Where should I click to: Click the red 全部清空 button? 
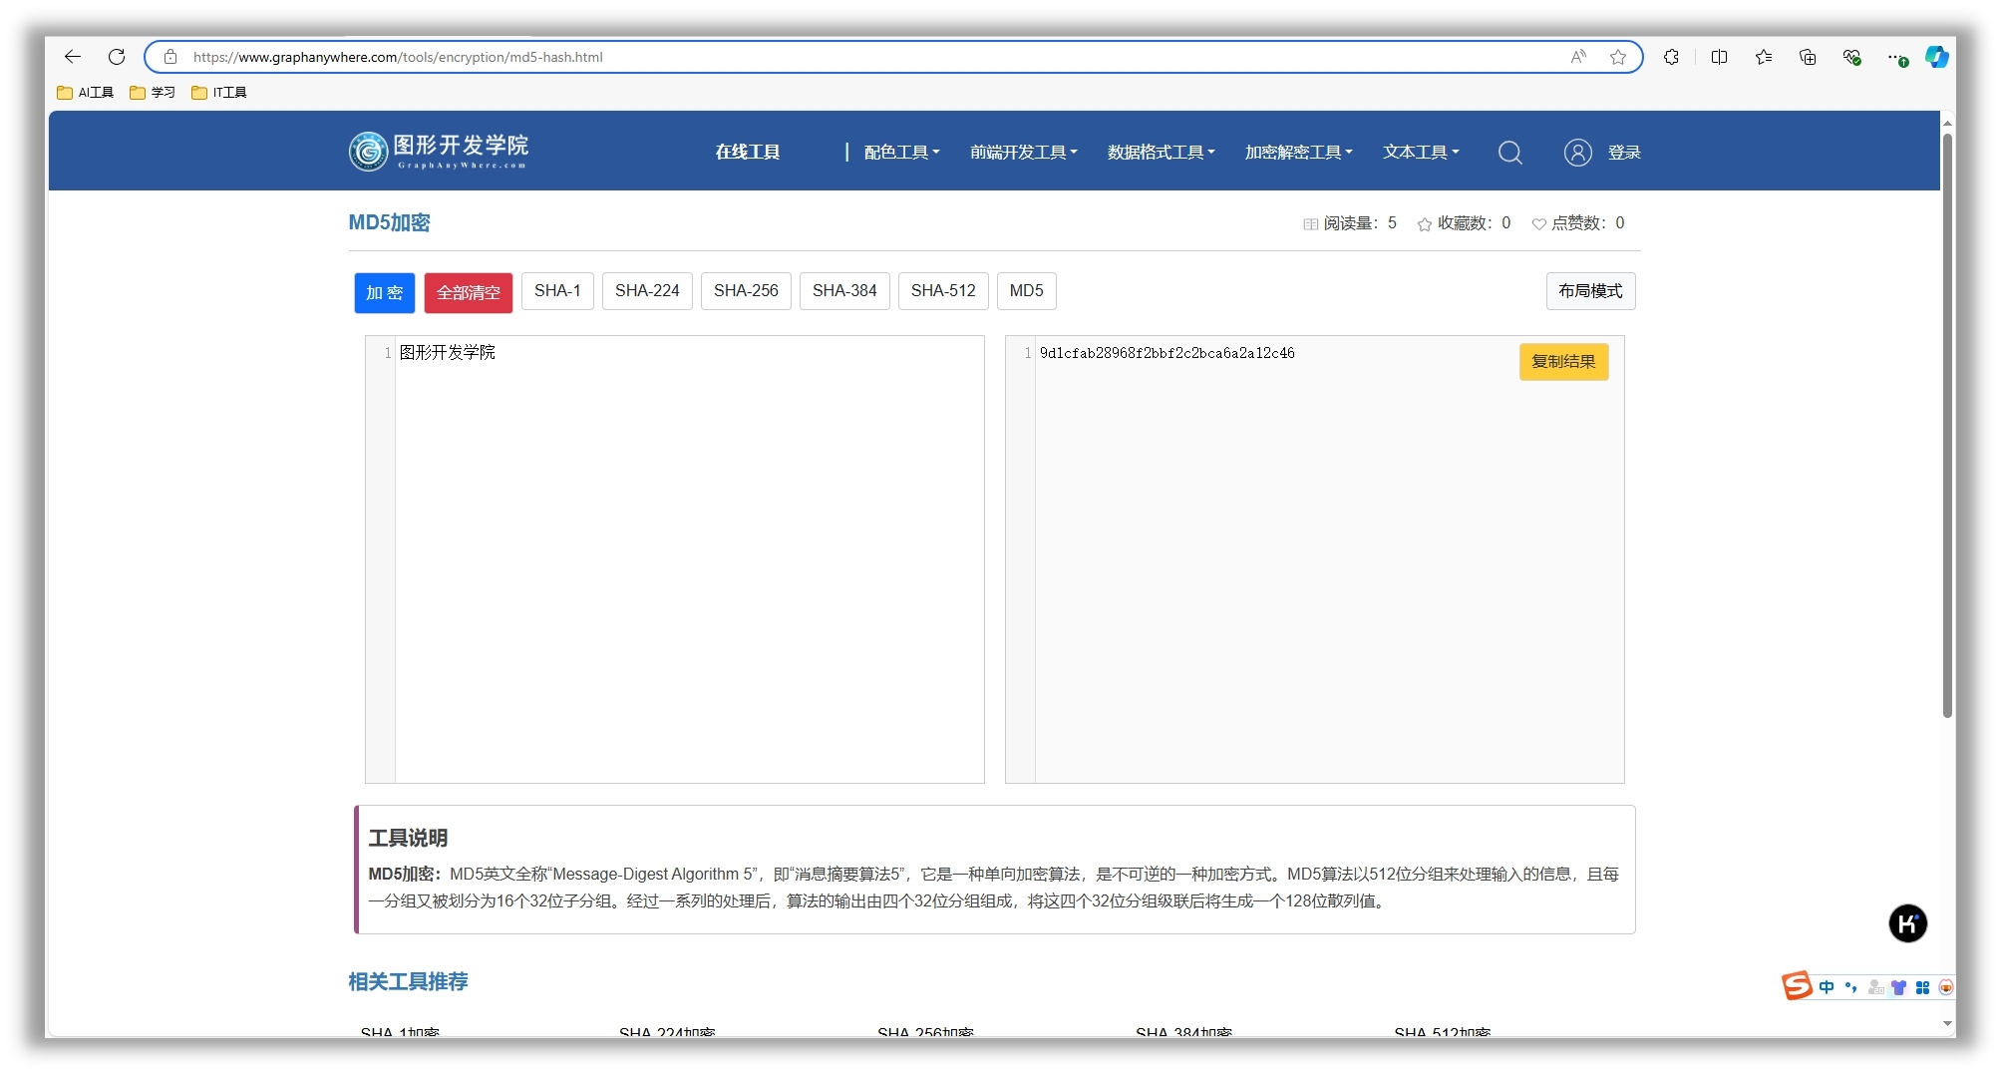pos(469,293)
